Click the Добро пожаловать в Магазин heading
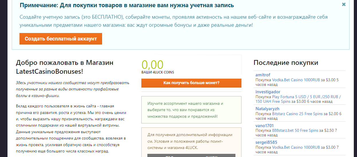Image resolution: width=357 pixels, height=157 pixels. pos(65,67)
